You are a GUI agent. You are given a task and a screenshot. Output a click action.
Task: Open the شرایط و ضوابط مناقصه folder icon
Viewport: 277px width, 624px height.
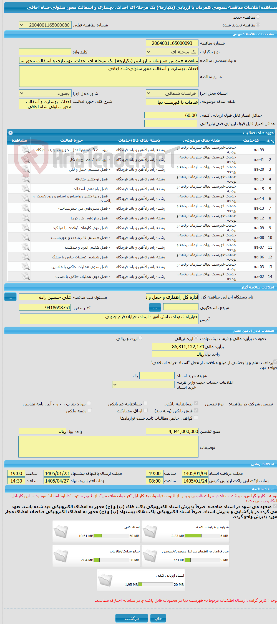[x=150, y=532]
